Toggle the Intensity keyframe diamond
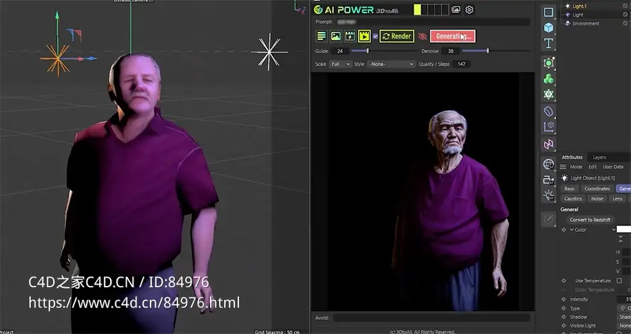 coord(564,299)
